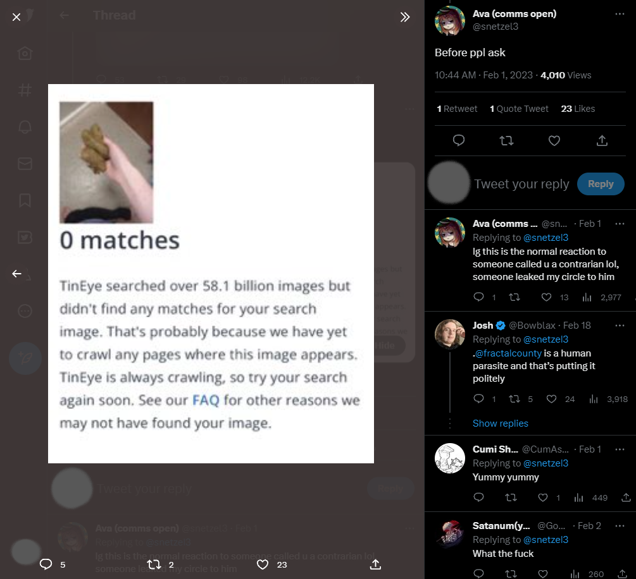Retweet icon below image showing 2
The height and width of the screenshot is (579, 636).
click(154, 564)
